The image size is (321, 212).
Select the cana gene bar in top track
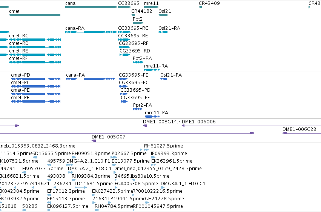pyautogui.click(x=91, y=7)
